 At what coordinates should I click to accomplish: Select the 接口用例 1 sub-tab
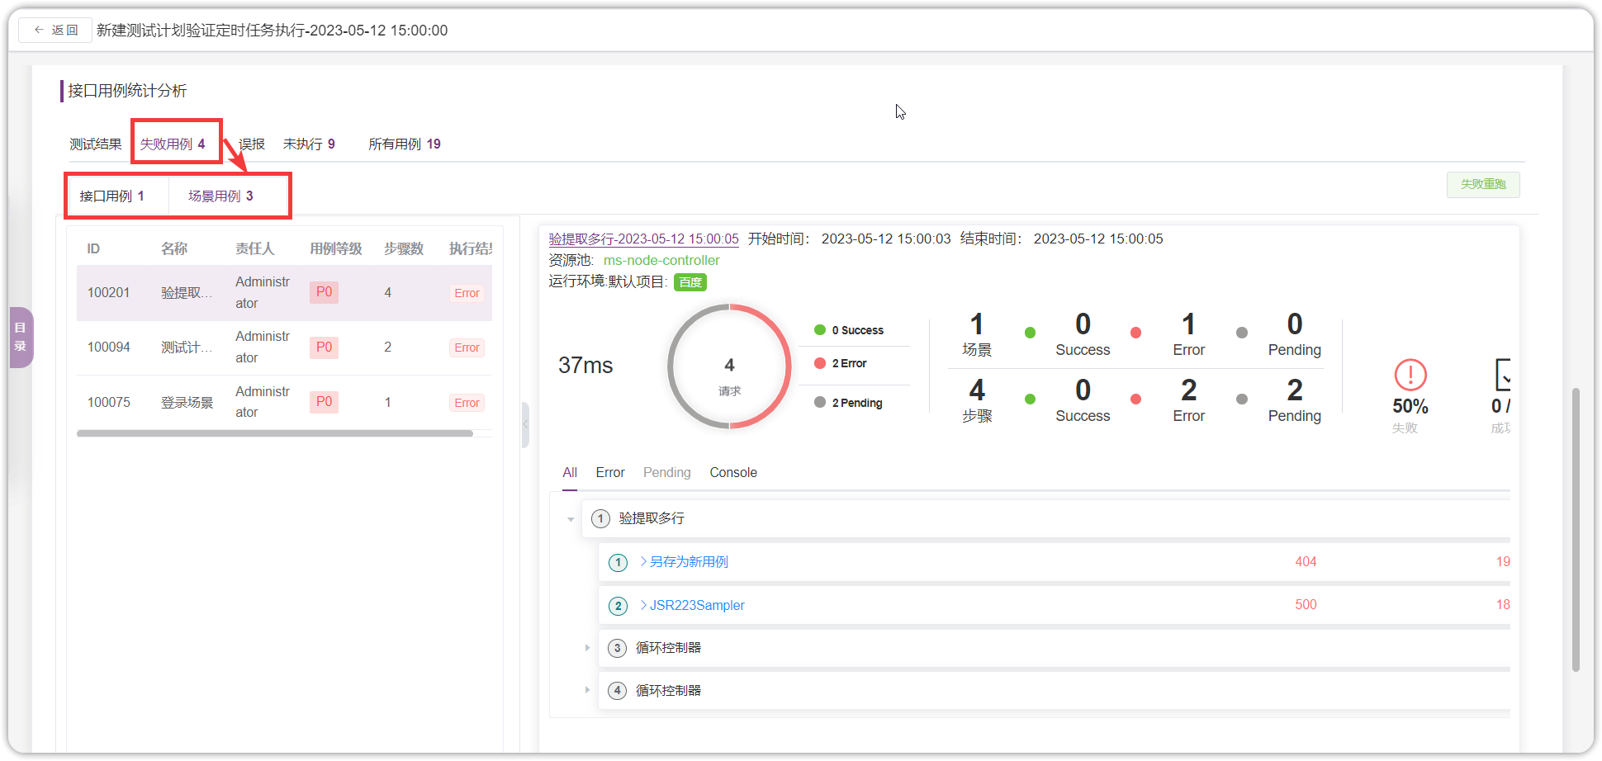(x=112, y=196)
